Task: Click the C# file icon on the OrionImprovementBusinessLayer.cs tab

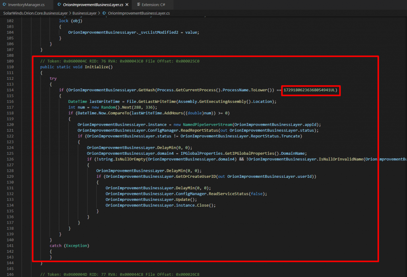Action: pyautogui.click(x=60, y=5)
